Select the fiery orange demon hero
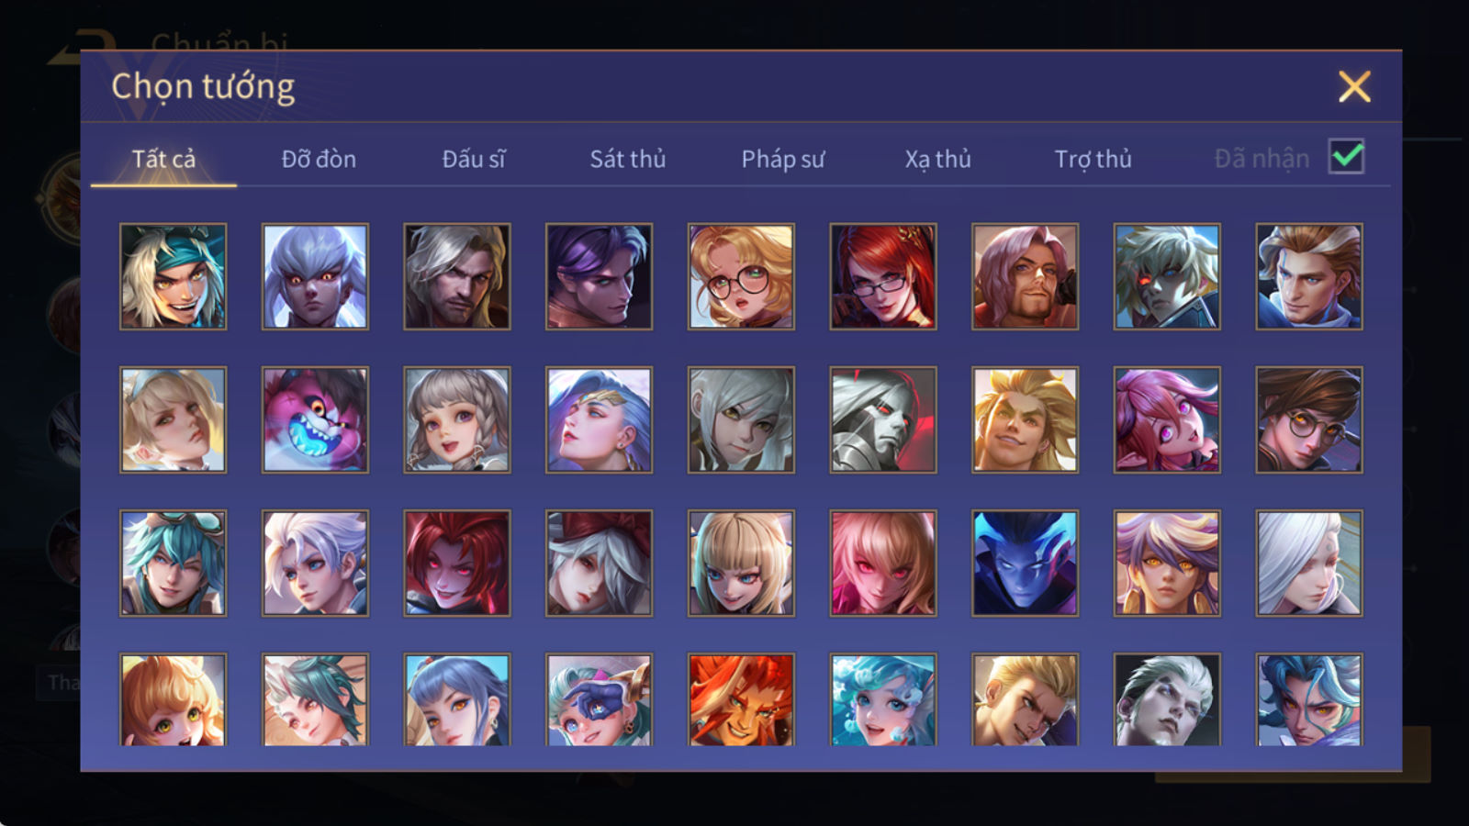 coord(741,699)
